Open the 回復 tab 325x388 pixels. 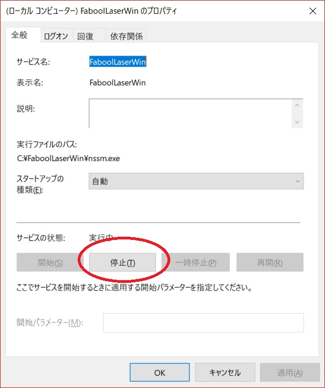pyautogui.click(x=89, y=36)
